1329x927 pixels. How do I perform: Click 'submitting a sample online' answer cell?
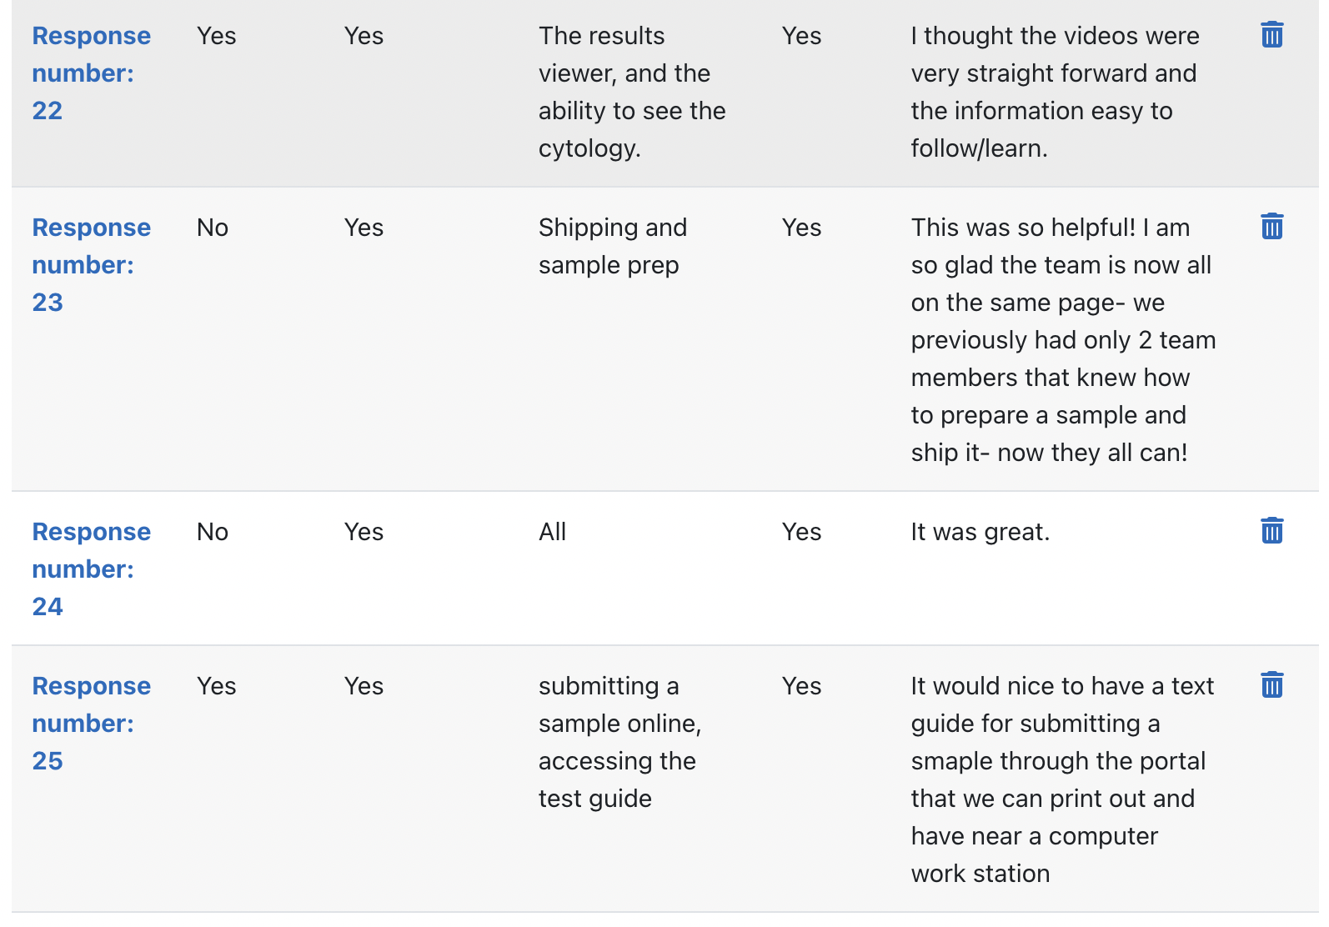(x=619, y=742)
